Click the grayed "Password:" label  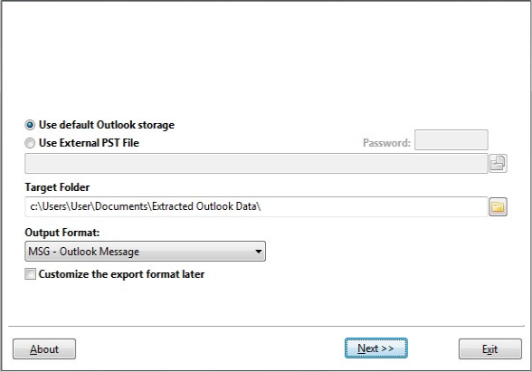click(387, 143)
